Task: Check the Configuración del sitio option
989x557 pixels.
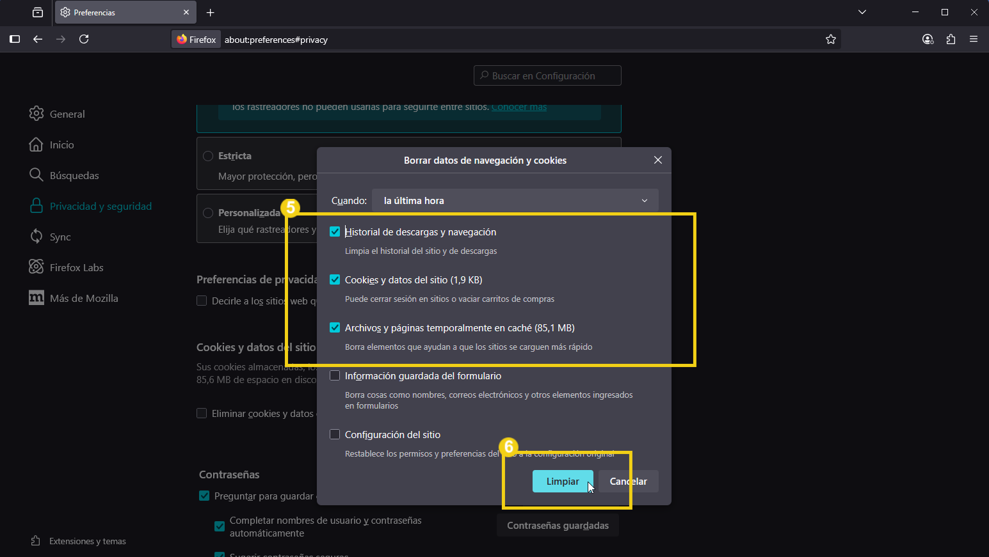Action: pyautogui.click(x=335, y=434)
